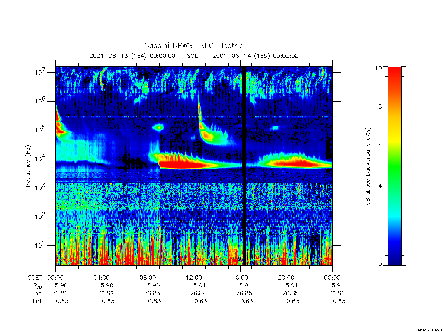Click the colorbar tick label "10"
Image resolution: width=443 pixels, height=332 pixels.
pos(378,68)
